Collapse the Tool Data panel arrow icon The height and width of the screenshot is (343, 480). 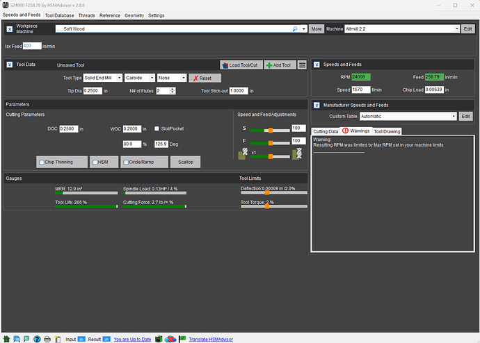pos(10,65)
